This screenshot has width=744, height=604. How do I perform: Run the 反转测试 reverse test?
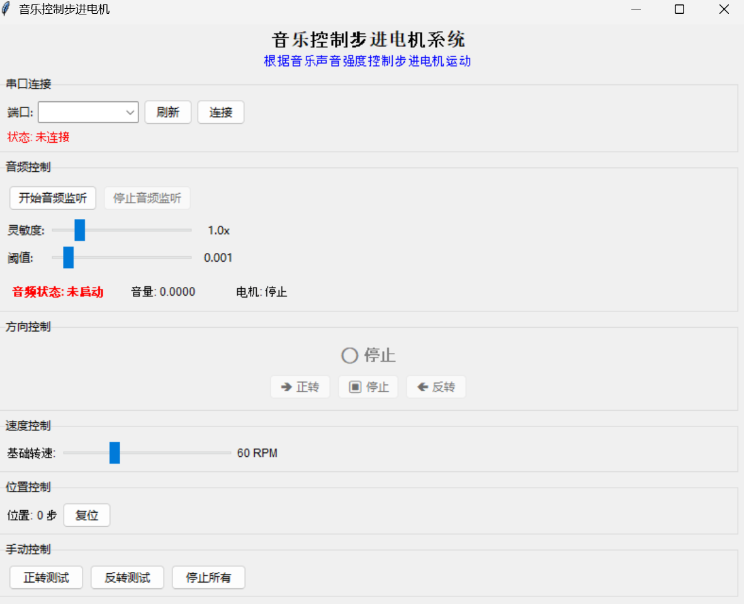pyautogui.click(x=127, y=577)
